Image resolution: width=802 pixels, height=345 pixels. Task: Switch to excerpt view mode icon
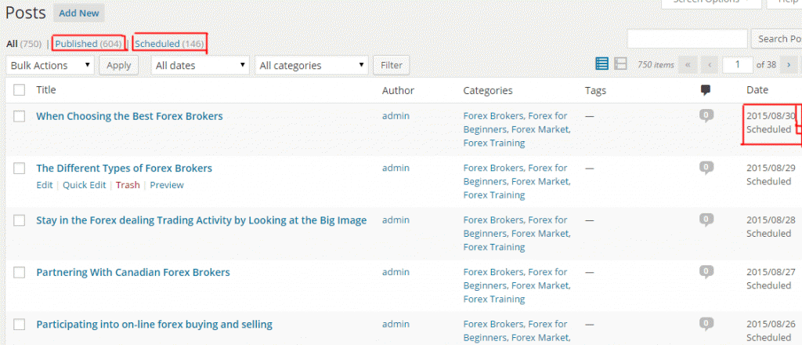(620, 64)
